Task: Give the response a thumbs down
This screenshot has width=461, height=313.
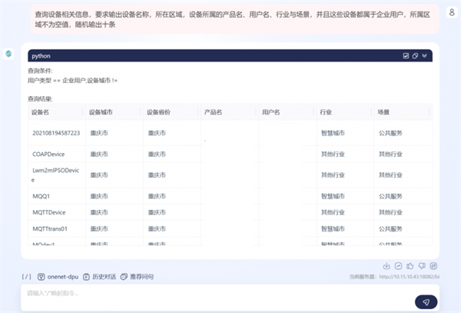Action: tap(422, 266)
